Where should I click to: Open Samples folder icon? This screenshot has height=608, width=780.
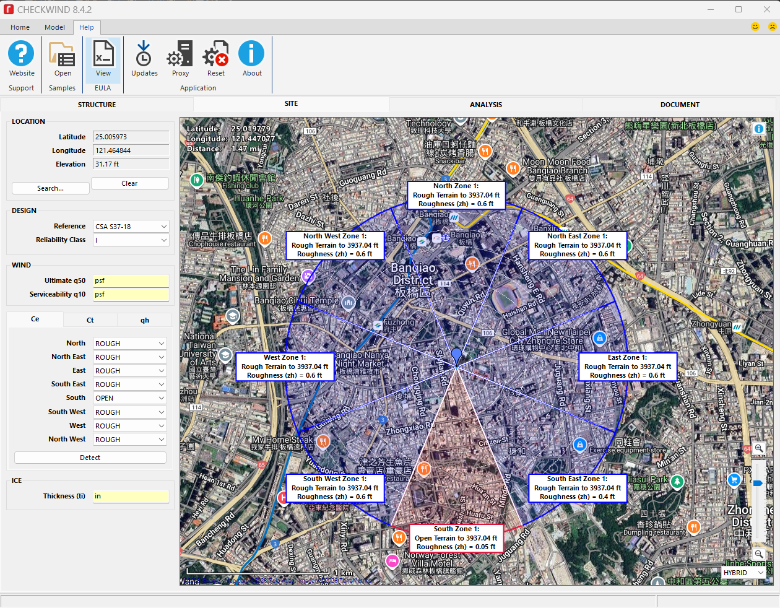(x=62, y=54)
